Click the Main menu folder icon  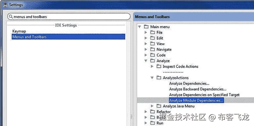coord(146,27)
